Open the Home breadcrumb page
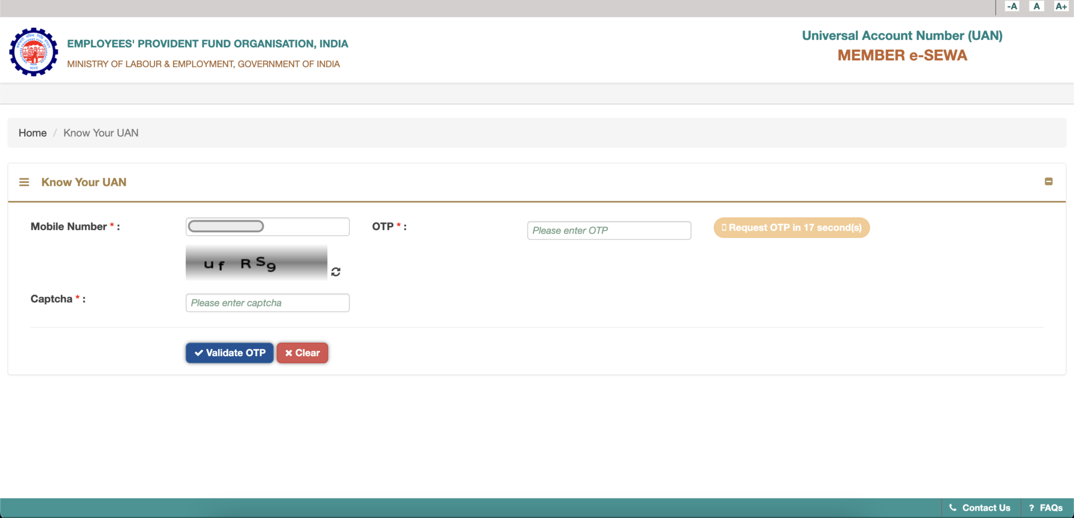 [33, 133]
